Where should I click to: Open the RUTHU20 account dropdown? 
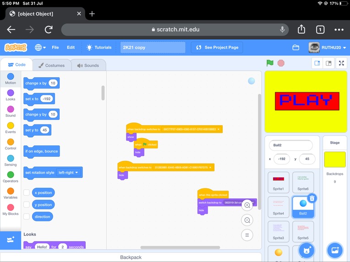point(327,47)
